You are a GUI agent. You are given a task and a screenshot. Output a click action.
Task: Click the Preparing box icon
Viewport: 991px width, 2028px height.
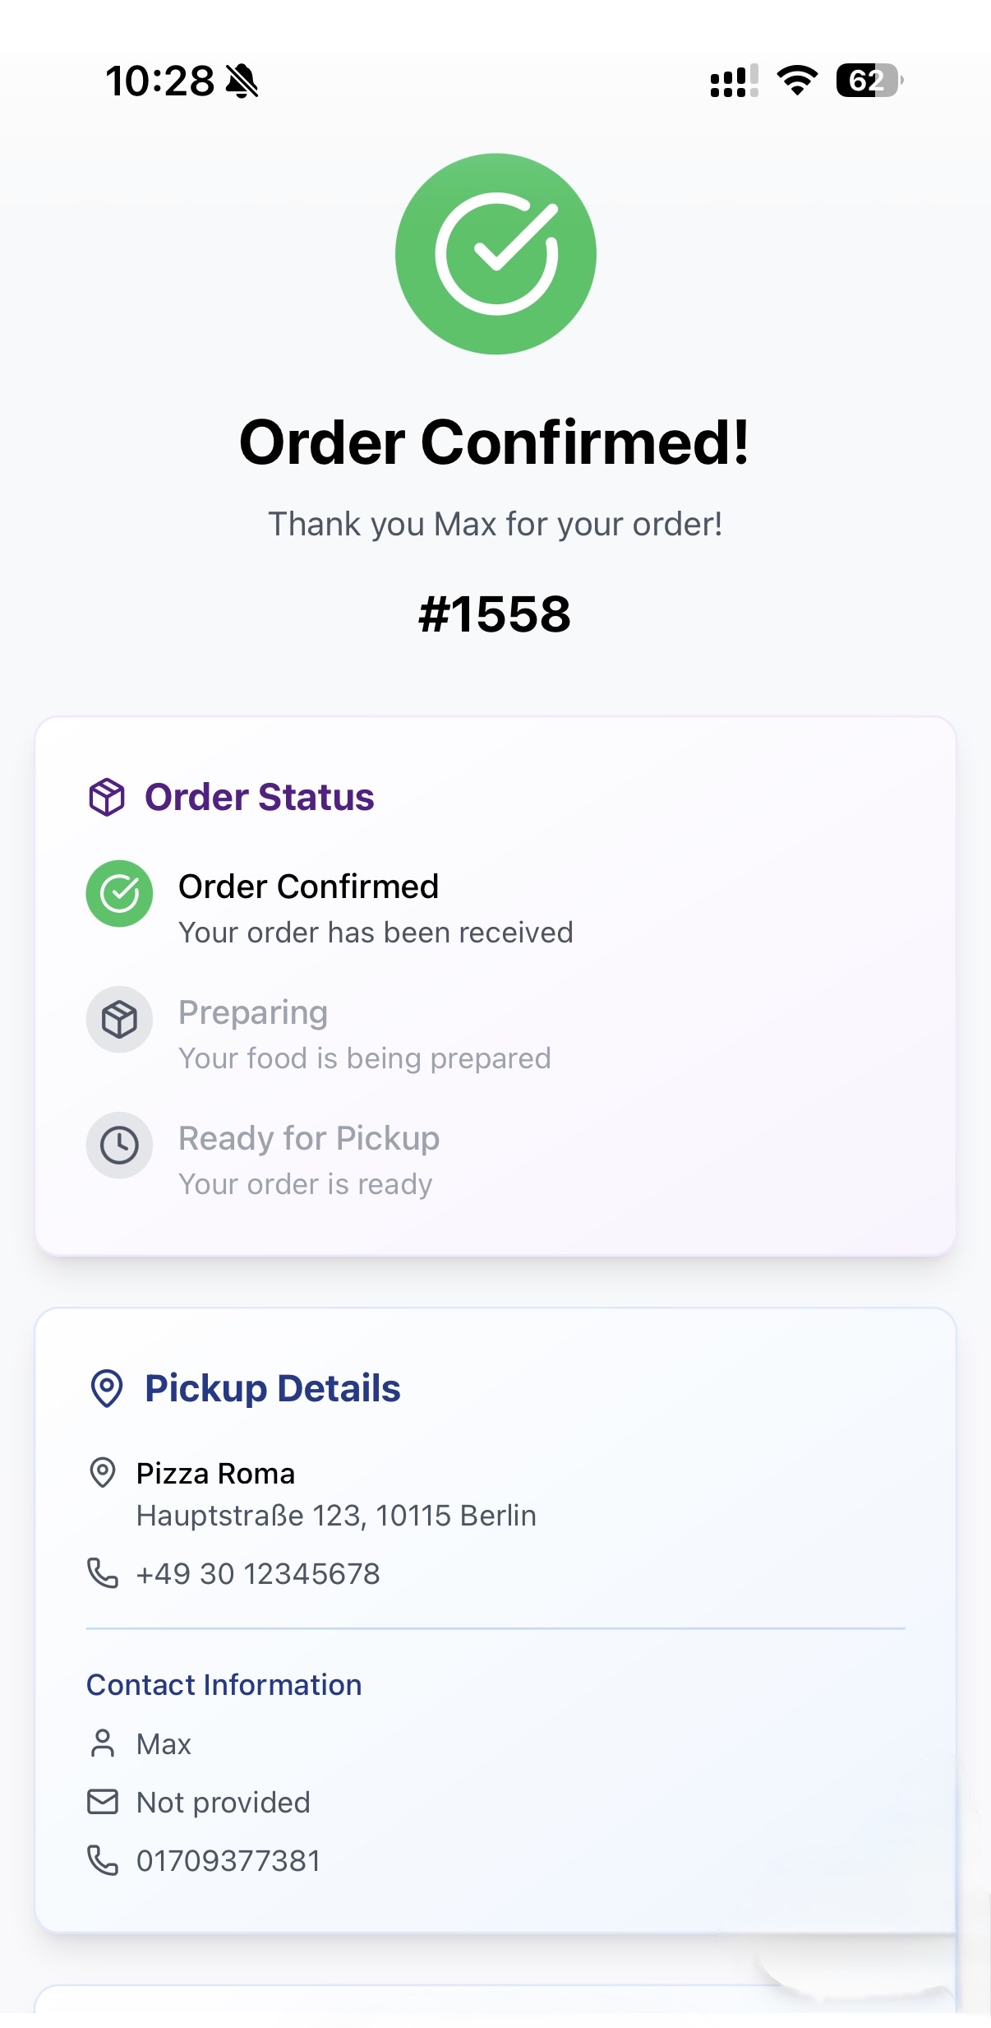(x=119, y=1020)
